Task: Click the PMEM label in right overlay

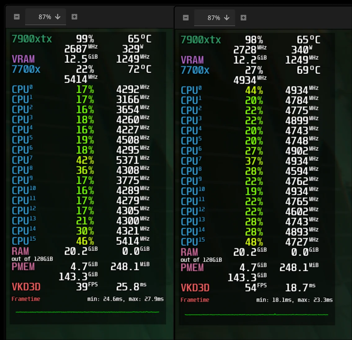Action: pyautogui.click(x=192, y=268)
